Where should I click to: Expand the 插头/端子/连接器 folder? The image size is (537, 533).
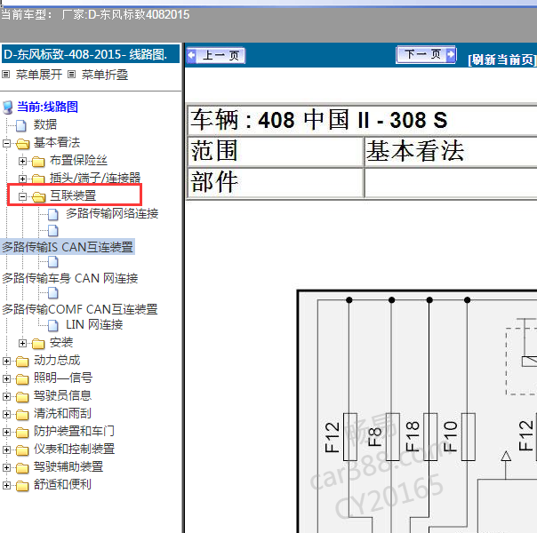[22, 179]
